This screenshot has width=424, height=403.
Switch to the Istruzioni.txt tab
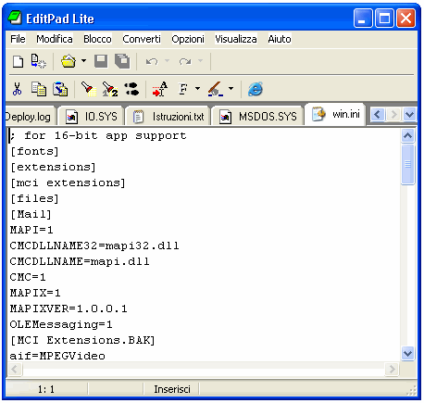tap(168, 117)
